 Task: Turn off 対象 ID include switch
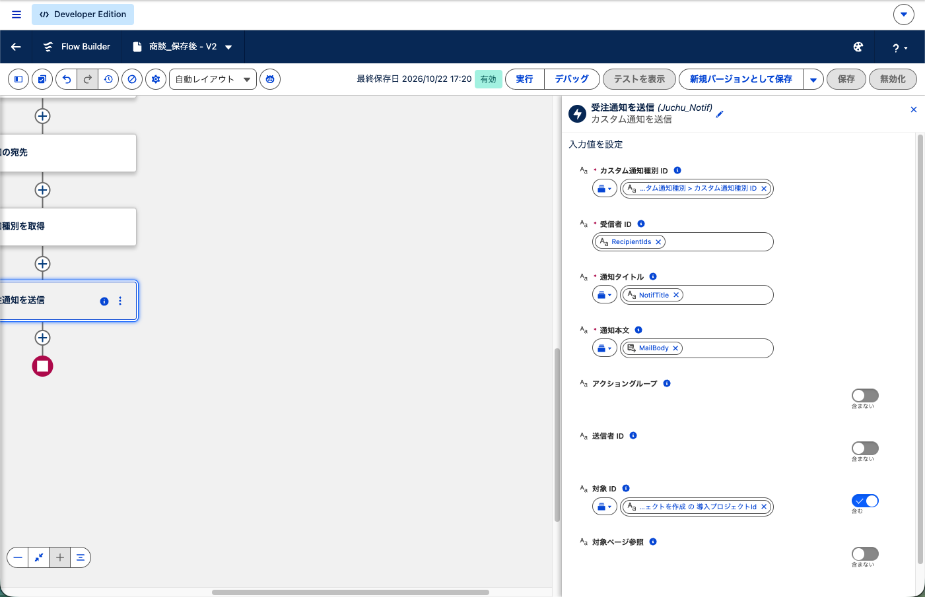[865, 501]
